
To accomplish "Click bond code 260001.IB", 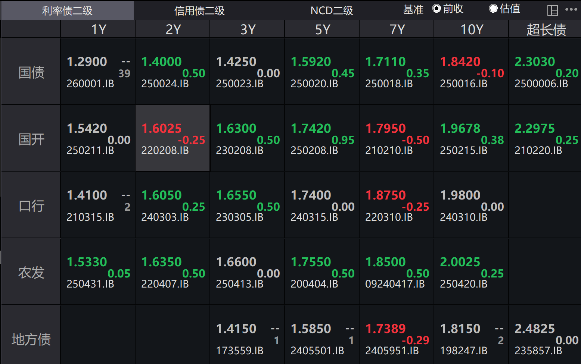I will (90, 84).
